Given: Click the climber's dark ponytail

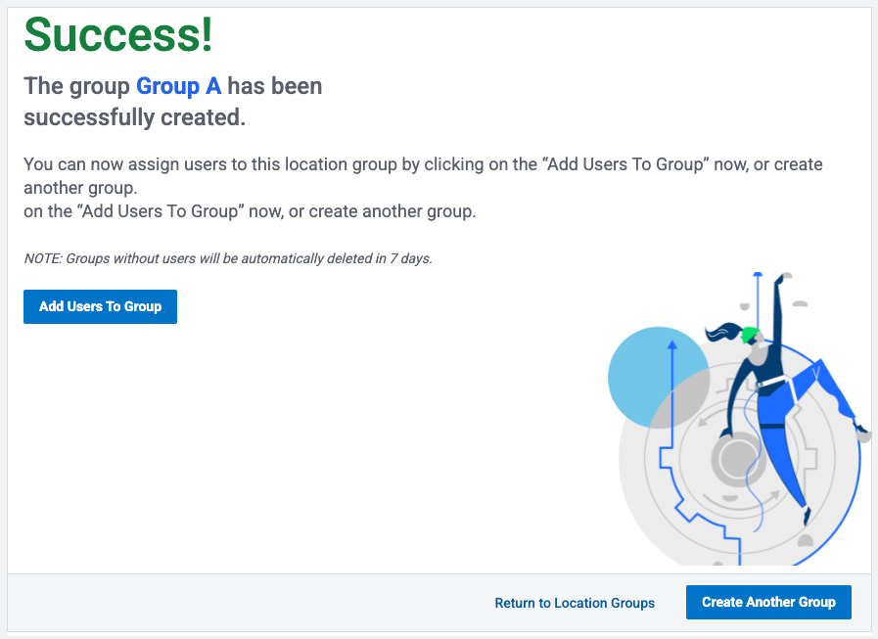Looking at the screenshot, I should point(719,333).
